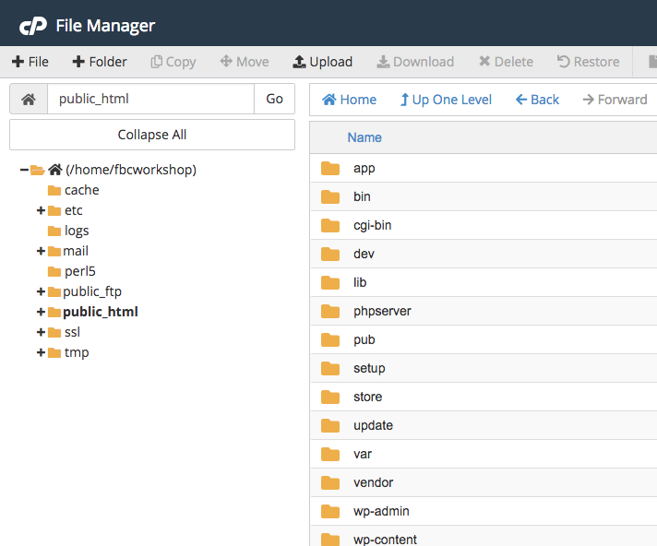The image size is (657, 546).
Task: Collapse the /home/fbcworkshop root node
Action: [x=24, y=170]
